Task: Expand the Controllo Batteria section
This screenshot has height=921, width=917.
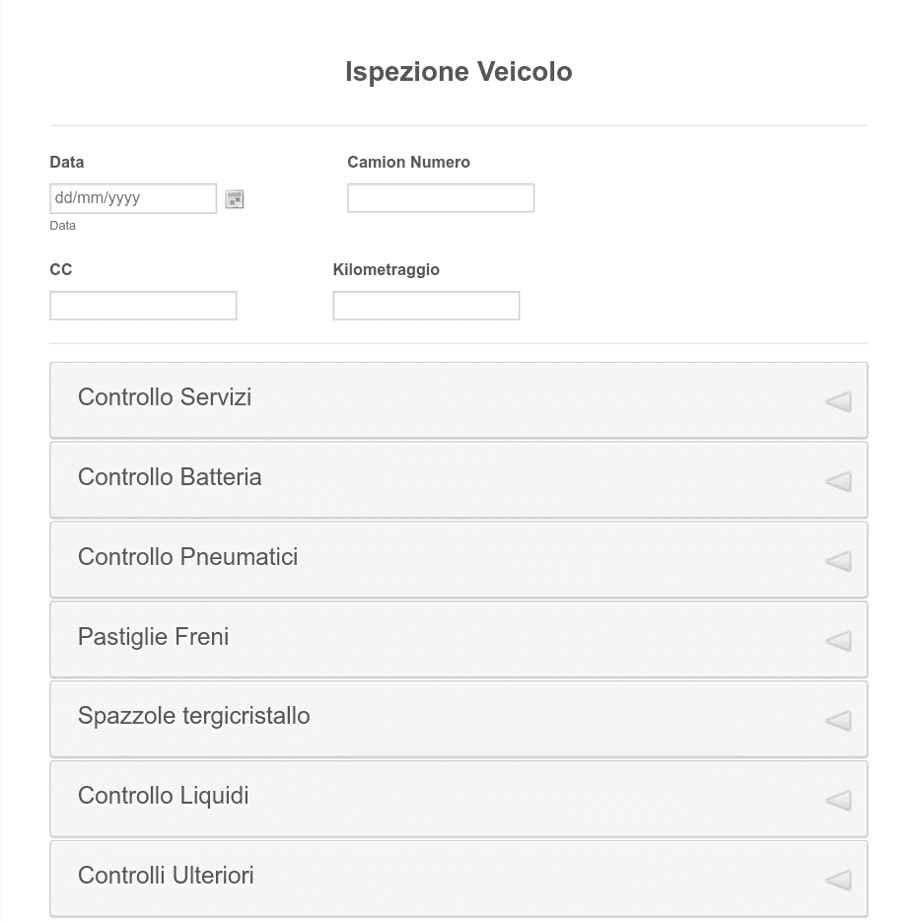Action: pyautogui.click(x=458, y=480)
